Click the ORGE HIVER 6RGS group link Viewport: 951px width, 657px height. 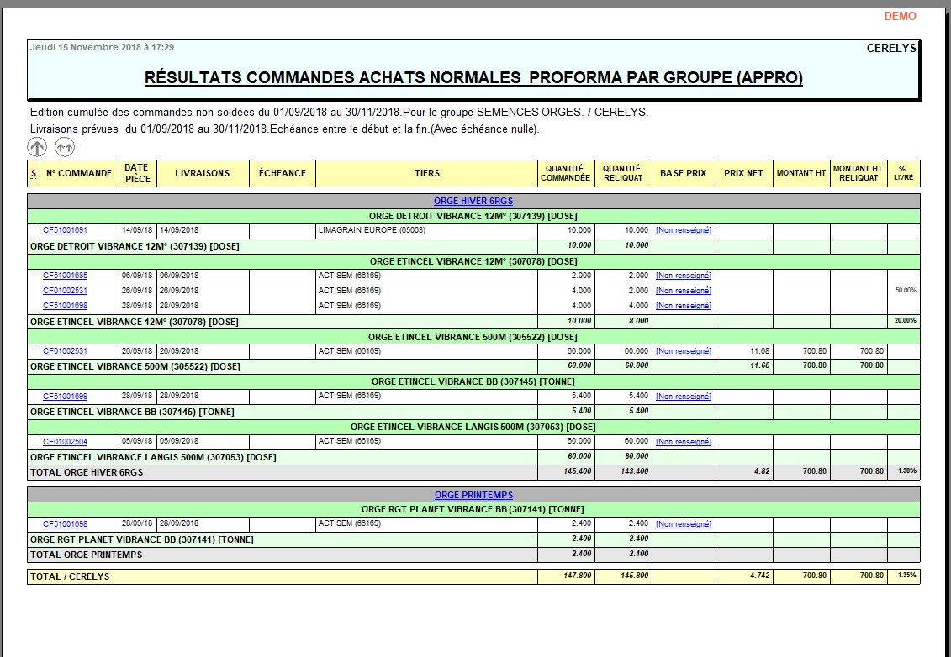(475, 201)
